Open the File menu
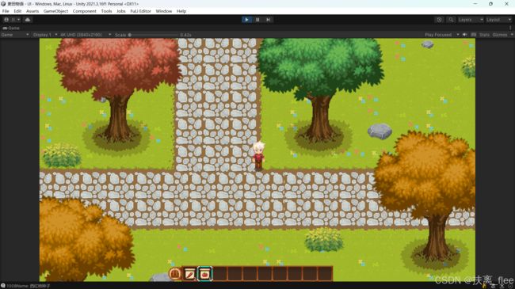Image resolution: width=515 pixels, height=289 pixels. click(6, 11)
